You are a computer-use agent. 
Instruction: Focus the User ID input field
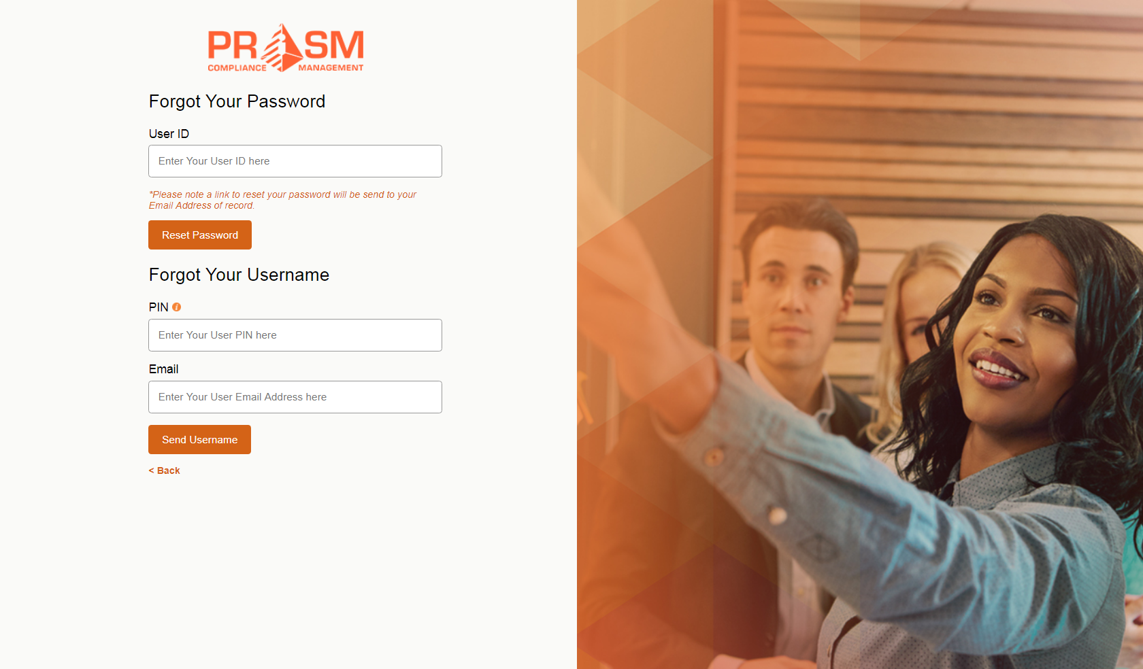pyautogui.click(x=295, y=161)
